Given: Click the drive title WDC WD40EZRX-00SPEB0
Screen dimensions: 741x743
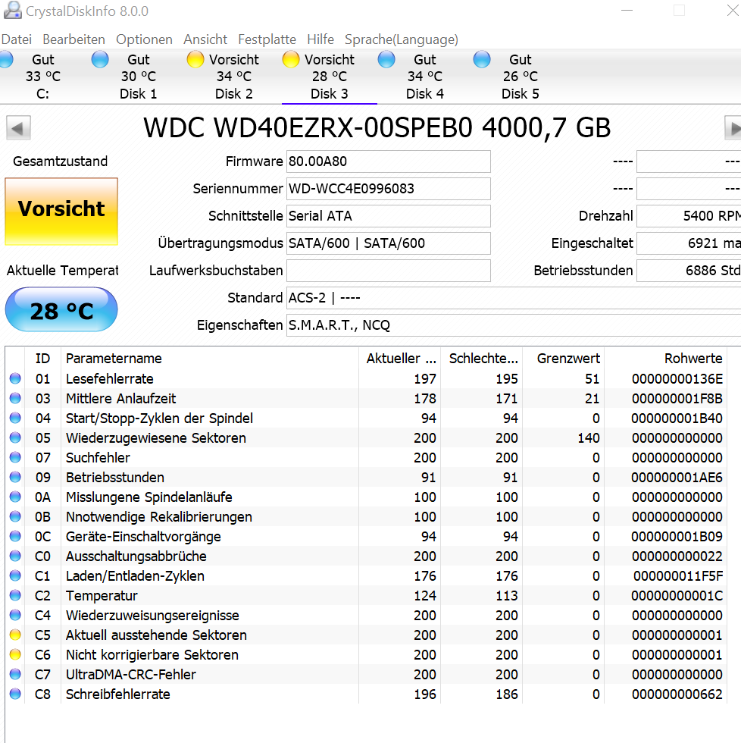Looking at the screenshot, I should click(377, 128).
